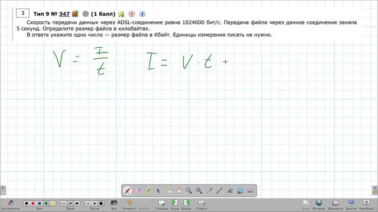378x212 pixels.
Task: Click the Zoom in magnifier tool
Action: [x=189, y=191]
